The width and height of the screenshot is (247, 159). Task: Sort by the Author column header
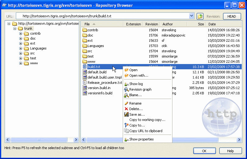tap(173, 24)
